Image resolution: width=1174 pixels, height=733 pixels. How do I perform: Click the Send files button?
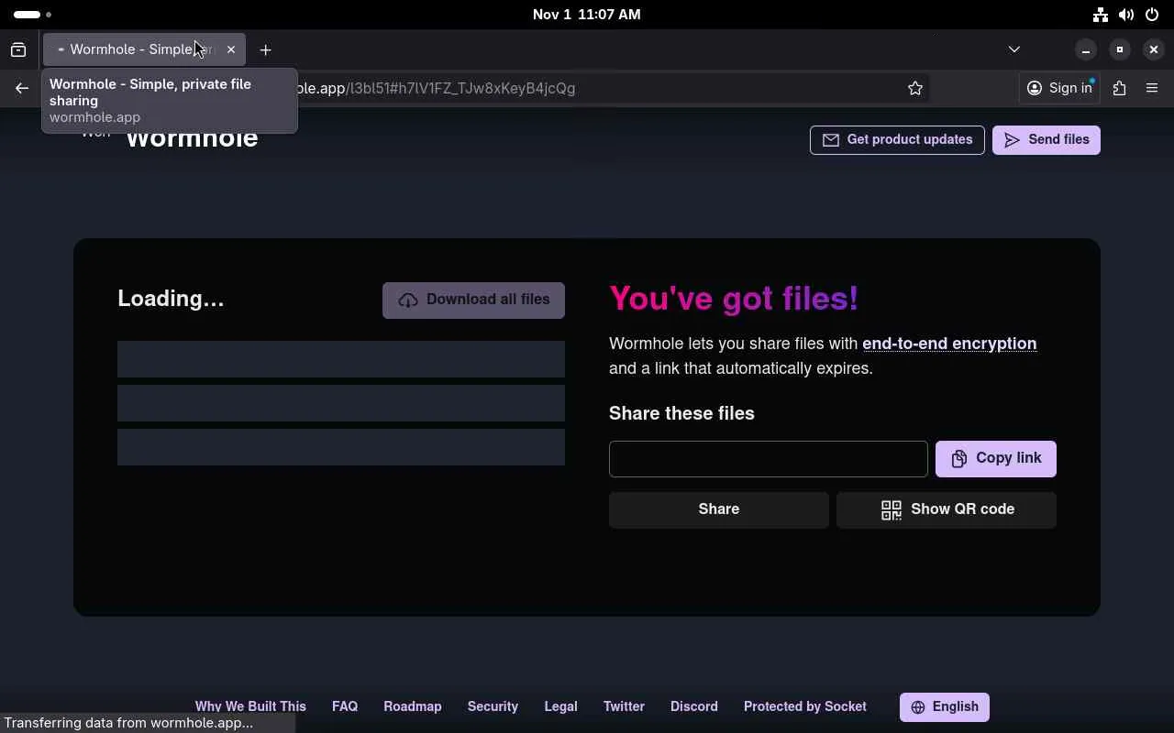(1047, 140)
